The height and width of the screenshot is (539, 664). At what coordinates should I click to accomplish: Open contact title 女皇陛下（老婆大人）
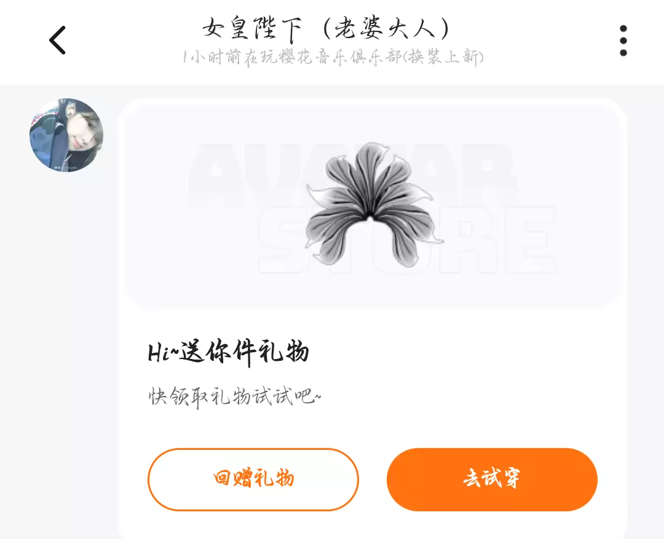tap(326, 30)
